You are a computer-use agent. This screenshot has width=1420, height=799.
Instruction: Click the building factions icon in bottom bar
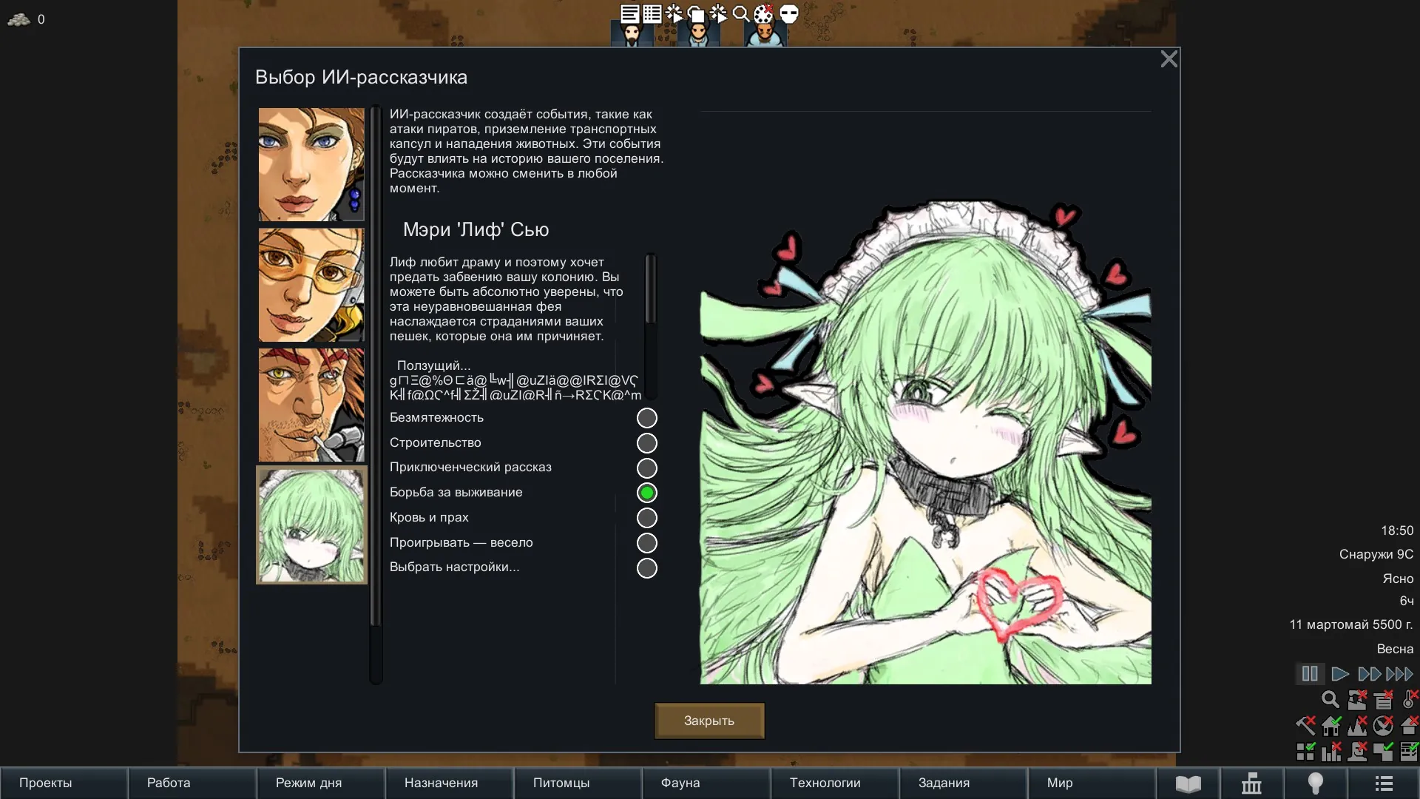[x=1251, y=783]
